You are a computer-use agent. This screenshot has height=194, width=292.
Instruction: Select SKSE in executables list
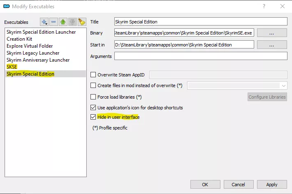(45, 67)
